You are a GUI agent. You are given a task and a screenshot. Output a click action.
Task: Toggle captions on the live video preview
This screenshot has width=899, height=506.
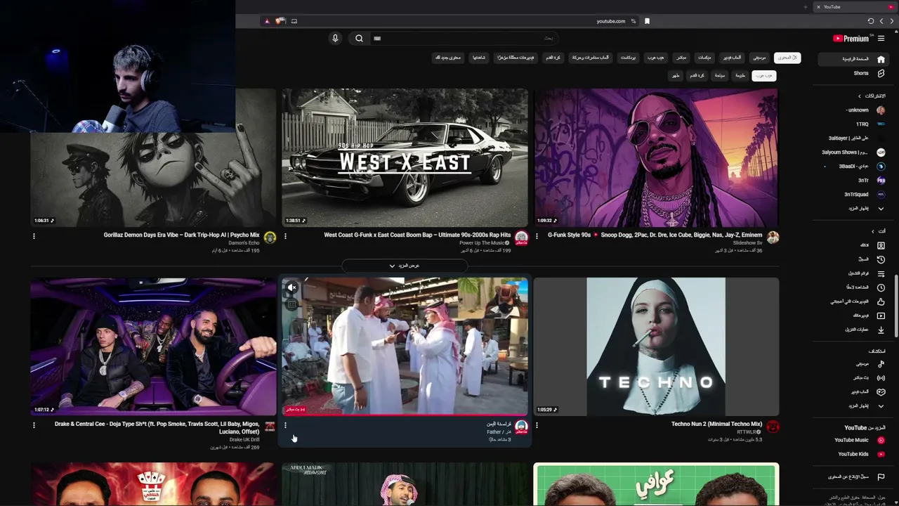[292, 304]
